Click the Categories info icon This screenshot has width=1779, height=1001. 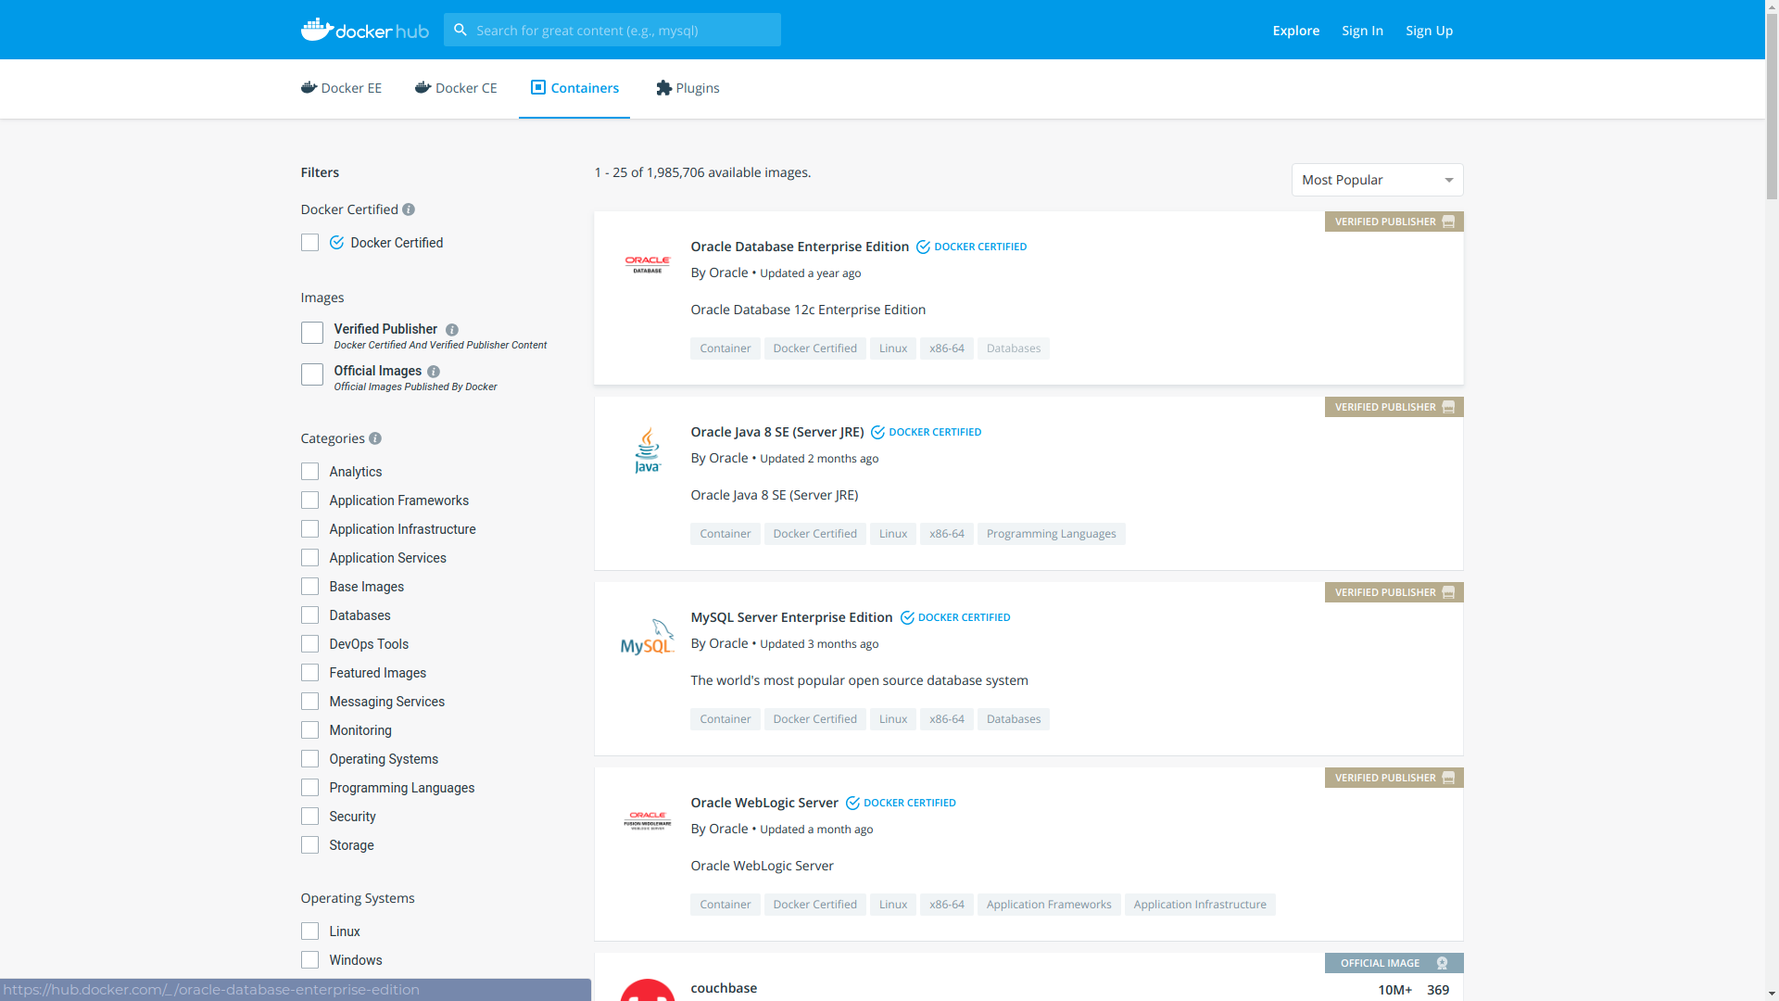pyautogui.click(x=375, y=438)
